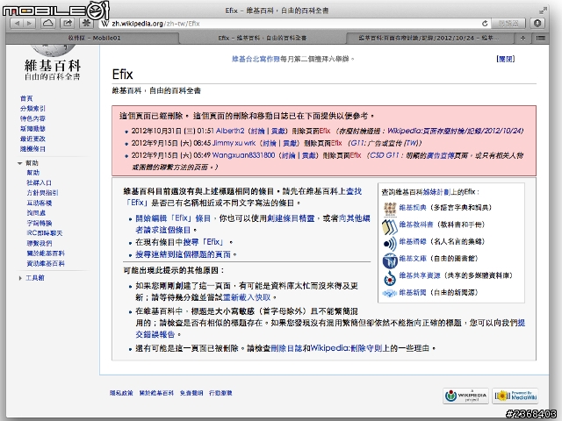Open the 隱私政策 footer link
562x421 pixels.
121,393
